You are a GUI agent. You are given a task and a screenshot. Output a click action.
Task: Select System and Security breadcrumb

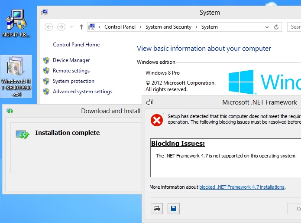point(168,27)
